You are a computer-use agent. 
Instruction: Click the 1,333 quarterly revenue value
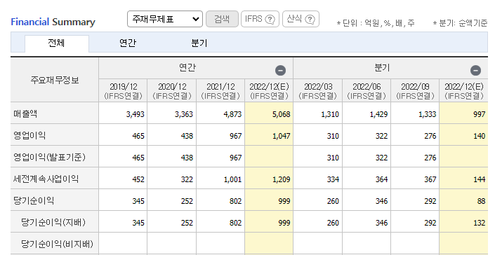pos(428,114)
